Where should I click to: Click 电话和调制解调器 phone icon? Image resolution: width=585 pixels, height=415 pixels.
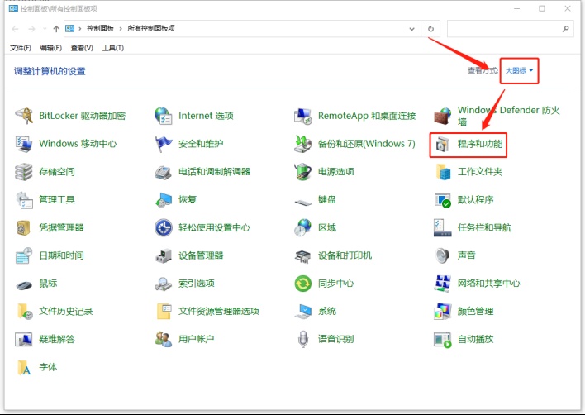point(164,172)
